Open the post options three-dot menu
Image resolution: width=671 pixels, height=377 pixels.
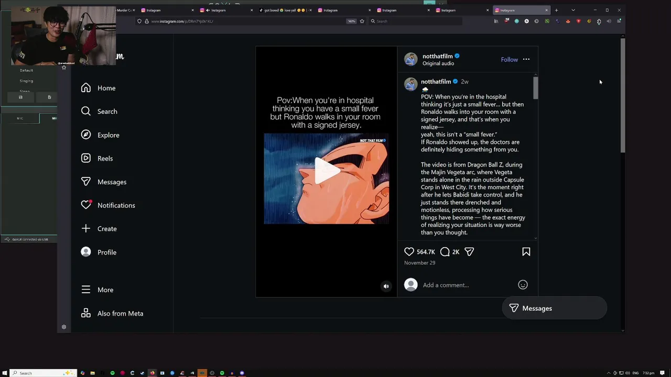526,60
